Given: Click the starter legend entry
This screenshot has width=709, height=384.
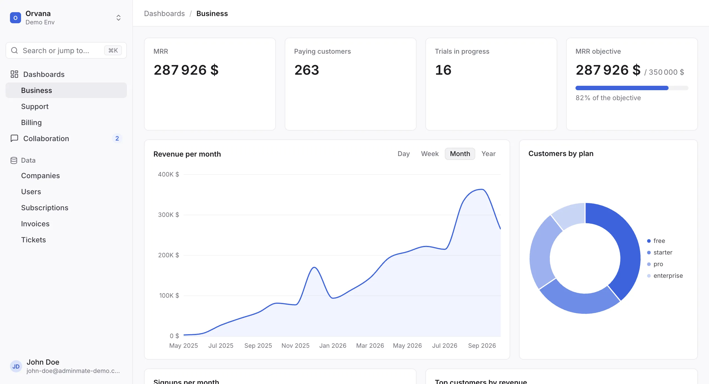Looking at the screenshot, I should (659, 252).
